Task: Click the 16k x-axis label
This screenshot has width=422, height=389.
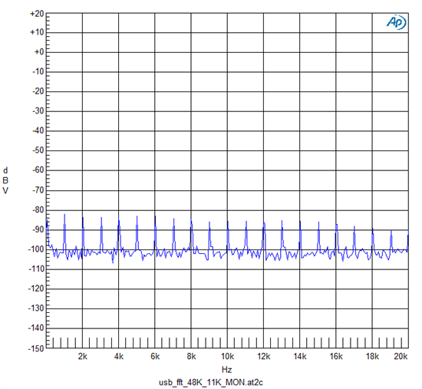Action: click(x=336, y=357)
